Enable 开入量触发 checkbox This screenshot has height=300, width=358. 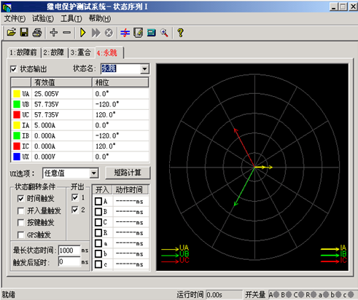pos(21,210)
